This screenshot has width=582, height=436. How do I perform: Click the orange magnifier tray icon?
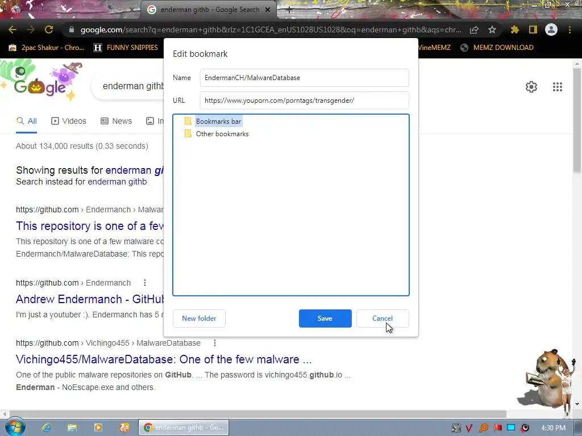[x=484, y=428]
